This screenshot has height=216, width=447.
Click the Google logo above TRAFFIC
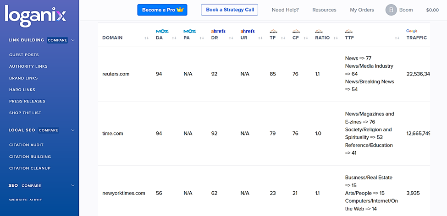click(x=412, y=31)
